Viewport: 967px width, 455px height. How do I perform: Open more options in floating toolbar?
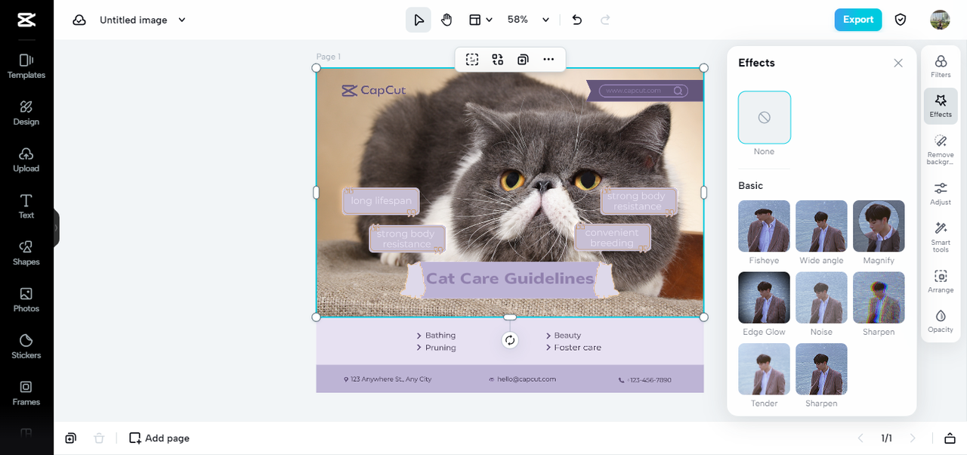click(x=548, y=60)
